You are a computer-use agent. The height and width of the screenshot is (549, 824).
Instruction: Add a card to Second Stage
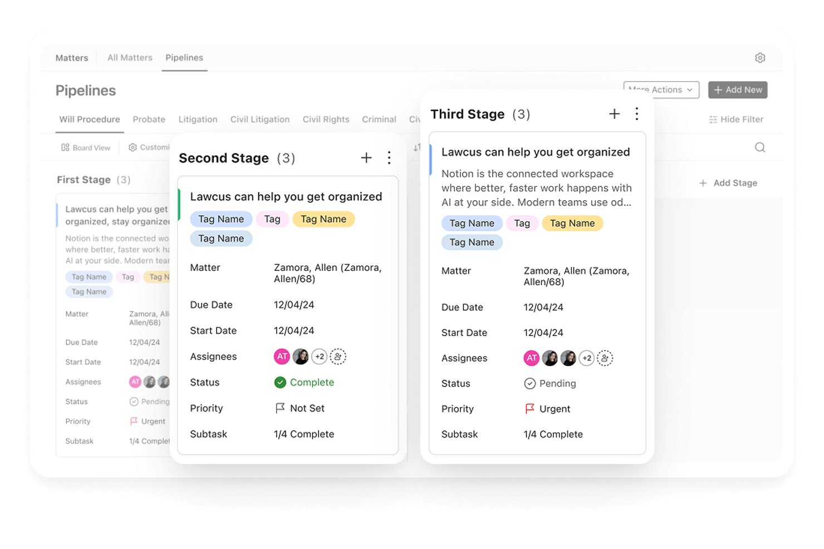coord(366,158)
